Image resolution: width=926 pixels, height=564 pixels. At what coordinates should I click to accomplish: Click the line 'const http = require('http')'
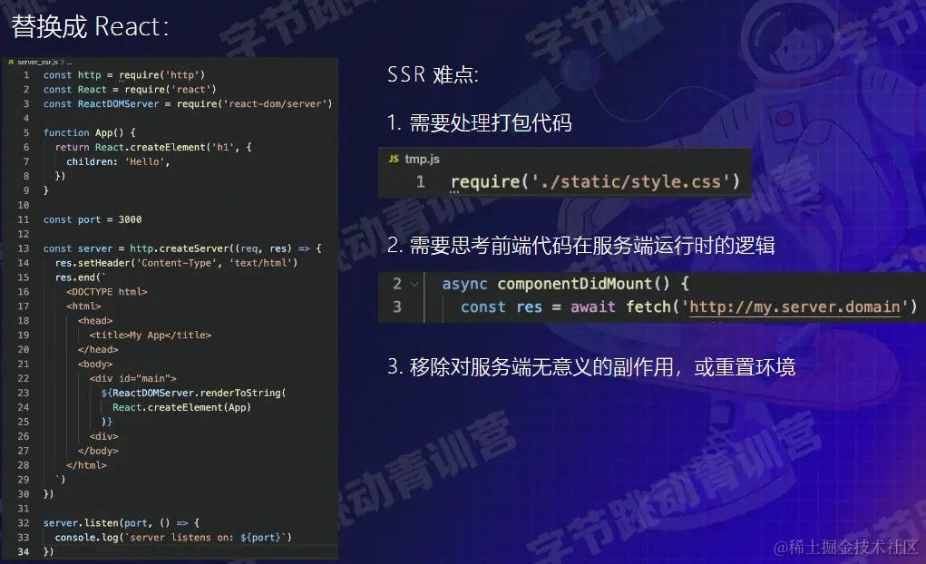124,75
